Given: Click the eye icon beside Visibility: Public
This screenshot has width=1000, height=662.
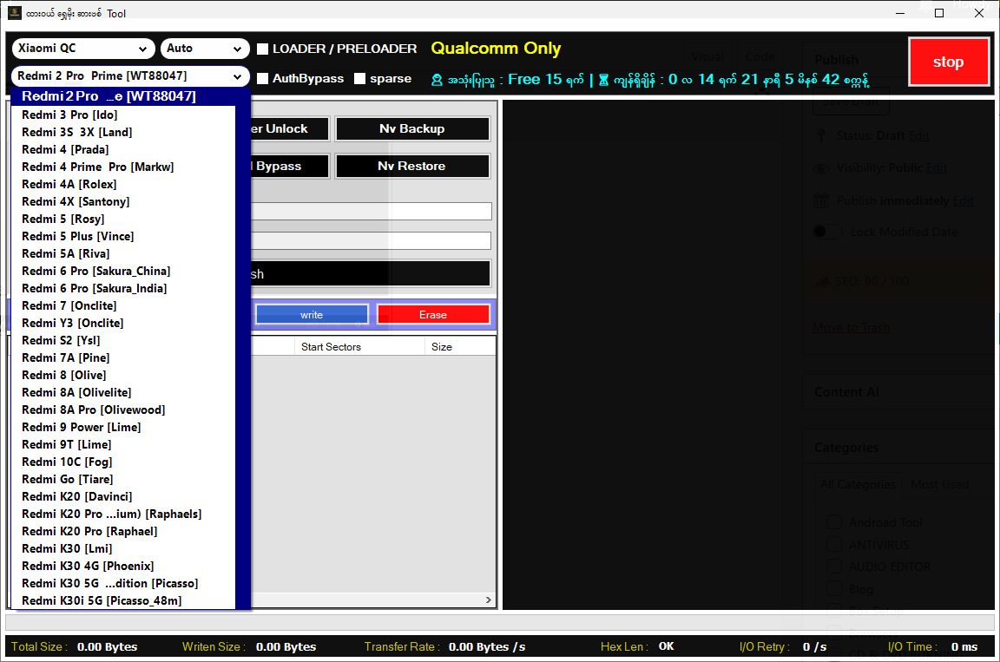Looking at the screenshot, I should 820,167.
